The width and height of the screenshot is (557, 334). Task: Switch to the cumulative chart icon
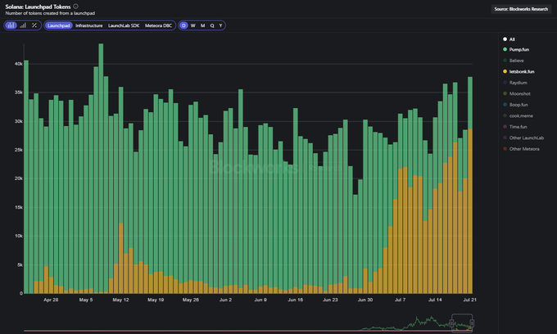pyautogui.click(x=23, y=25)
